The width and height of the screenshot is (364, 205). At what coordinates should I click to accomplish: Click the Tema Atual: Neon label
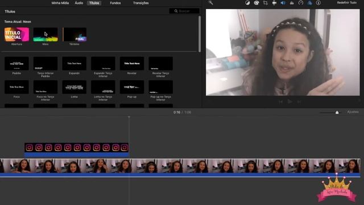(18, 22)
